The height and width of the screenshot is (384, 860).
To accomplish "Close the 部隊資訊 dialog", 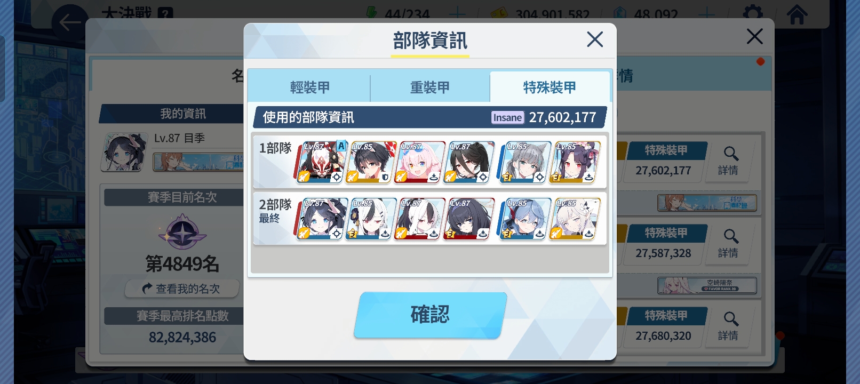I will (594, 39).
